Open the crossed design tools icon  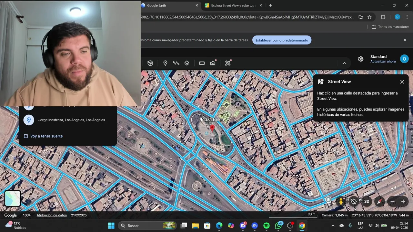coord(228,63)
